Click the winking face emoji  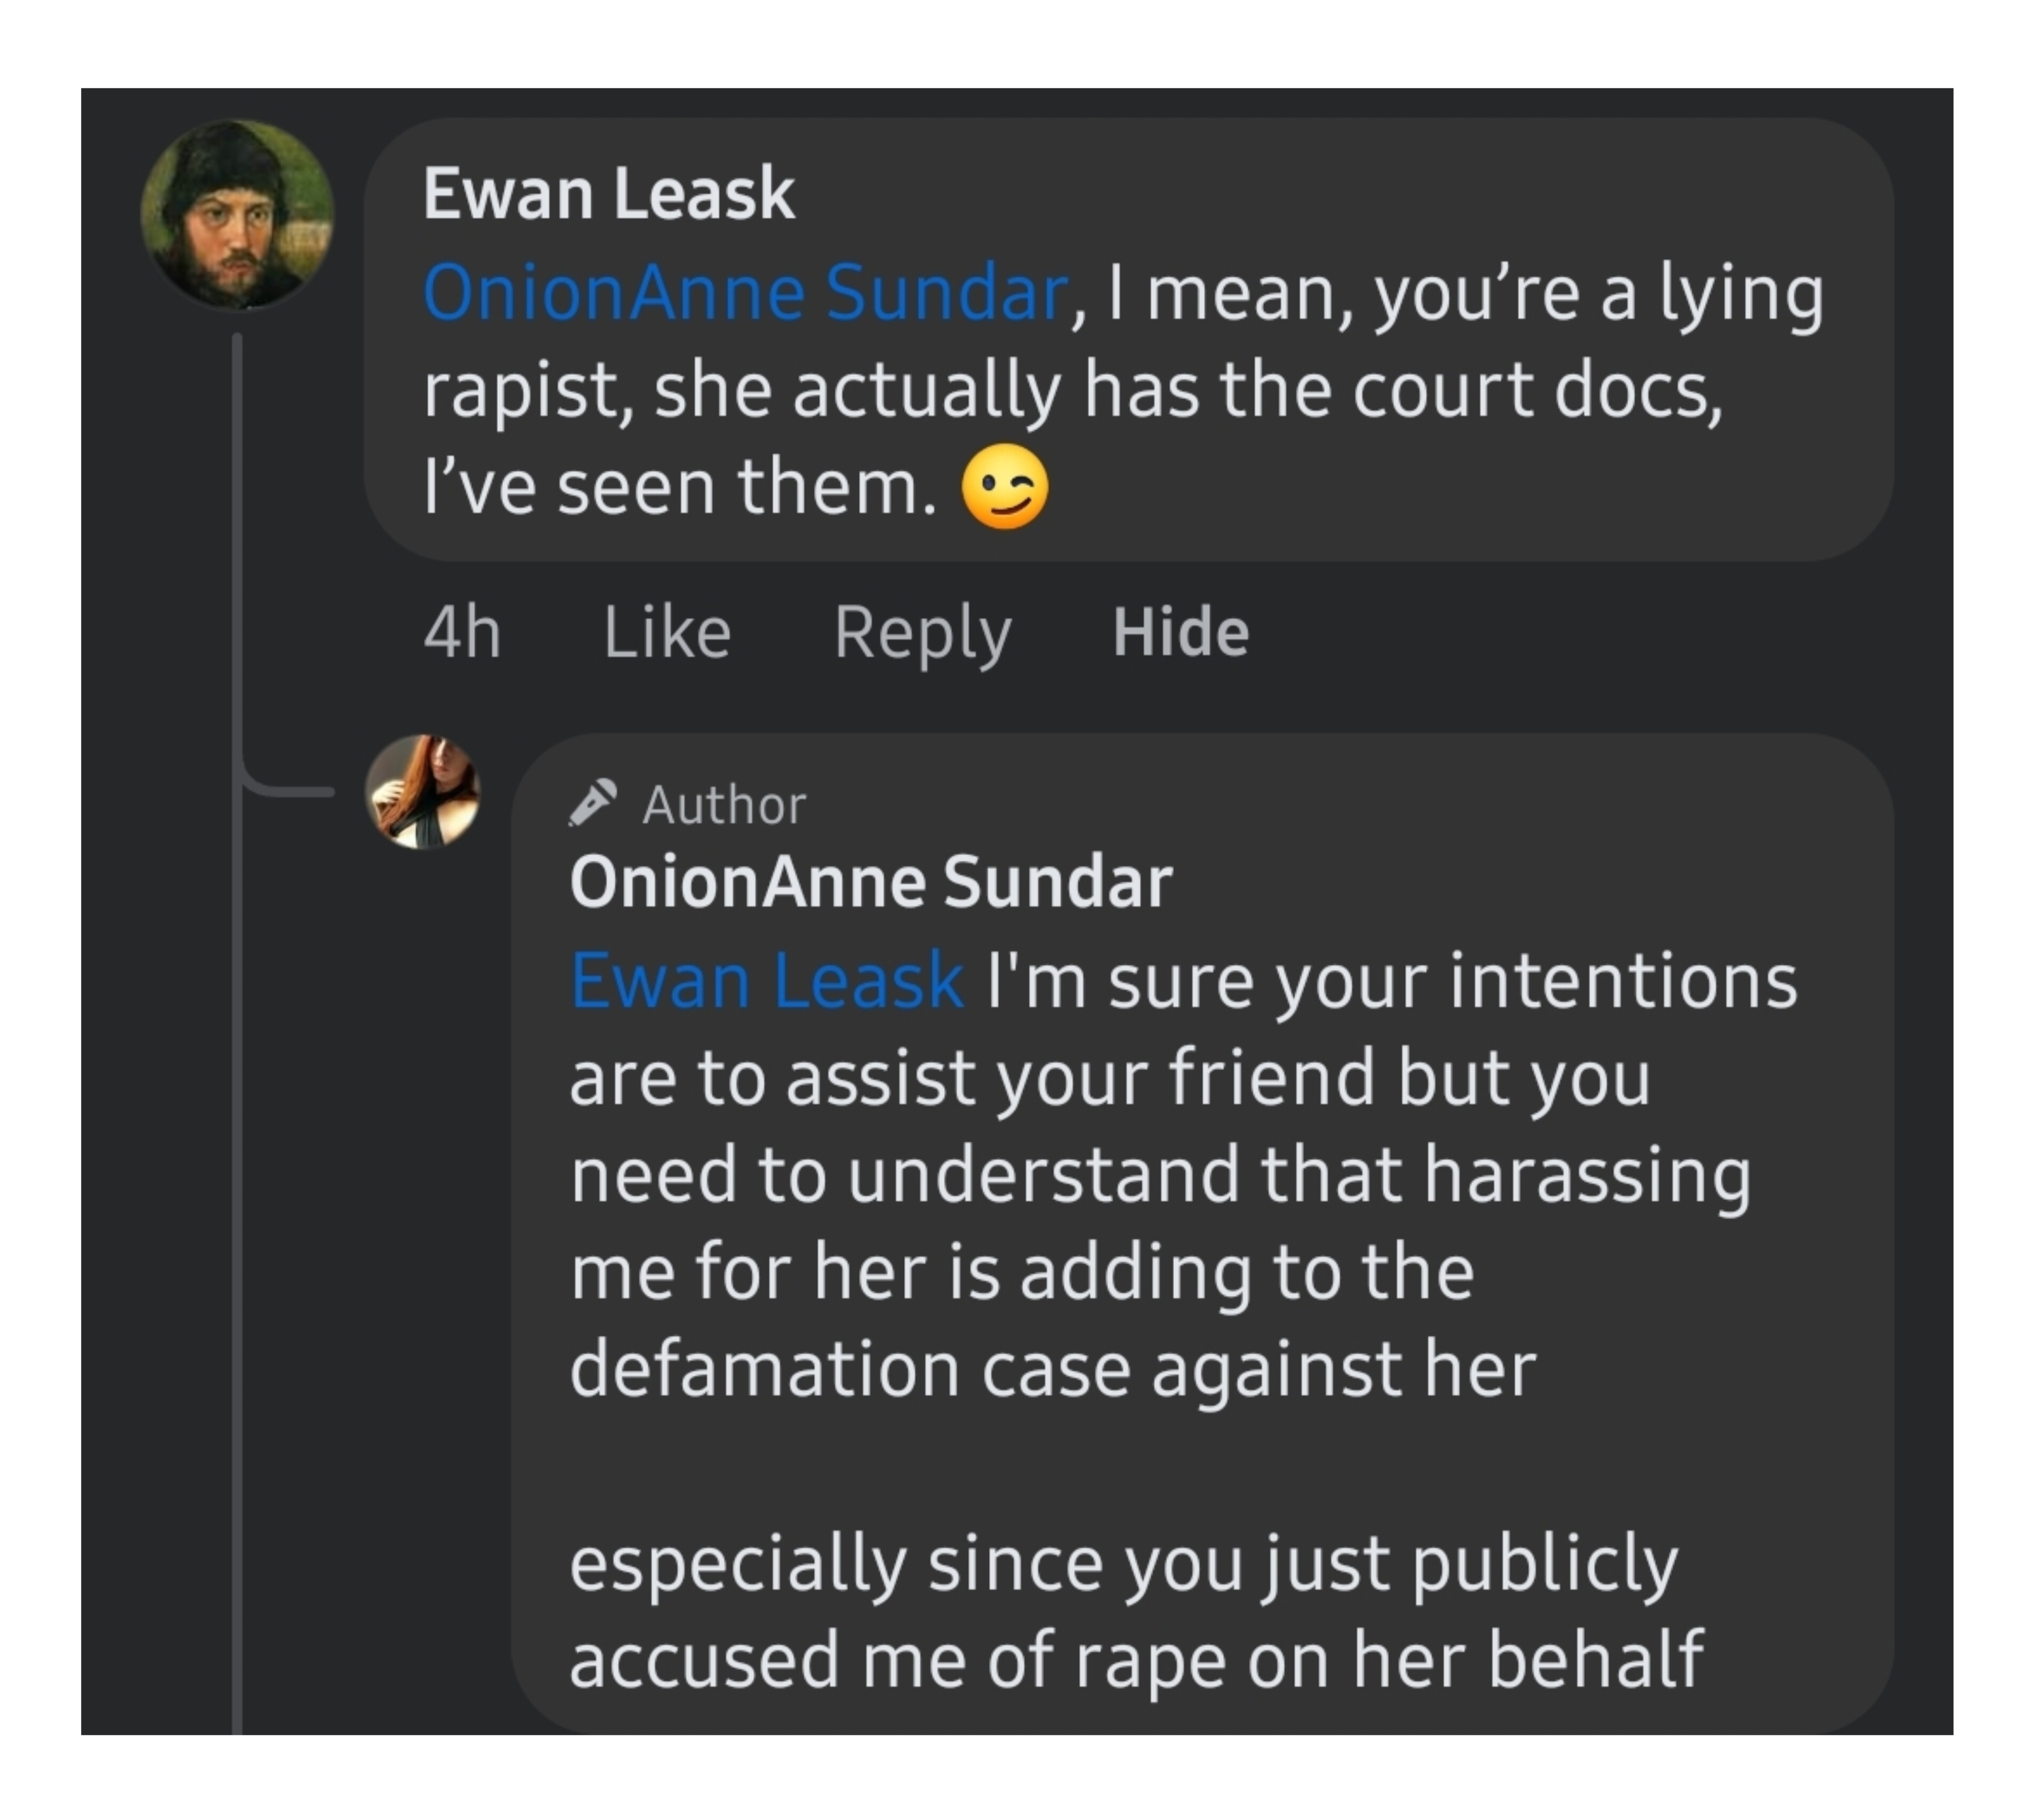1005,486
